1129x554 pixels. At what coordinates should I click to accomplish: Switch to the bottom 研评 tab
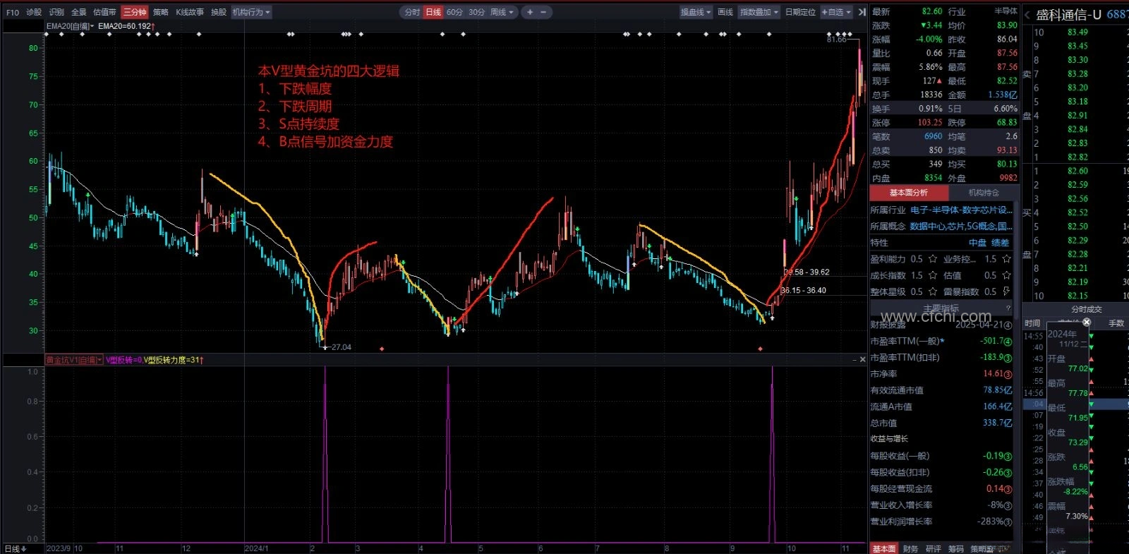(x=933, y=548)
